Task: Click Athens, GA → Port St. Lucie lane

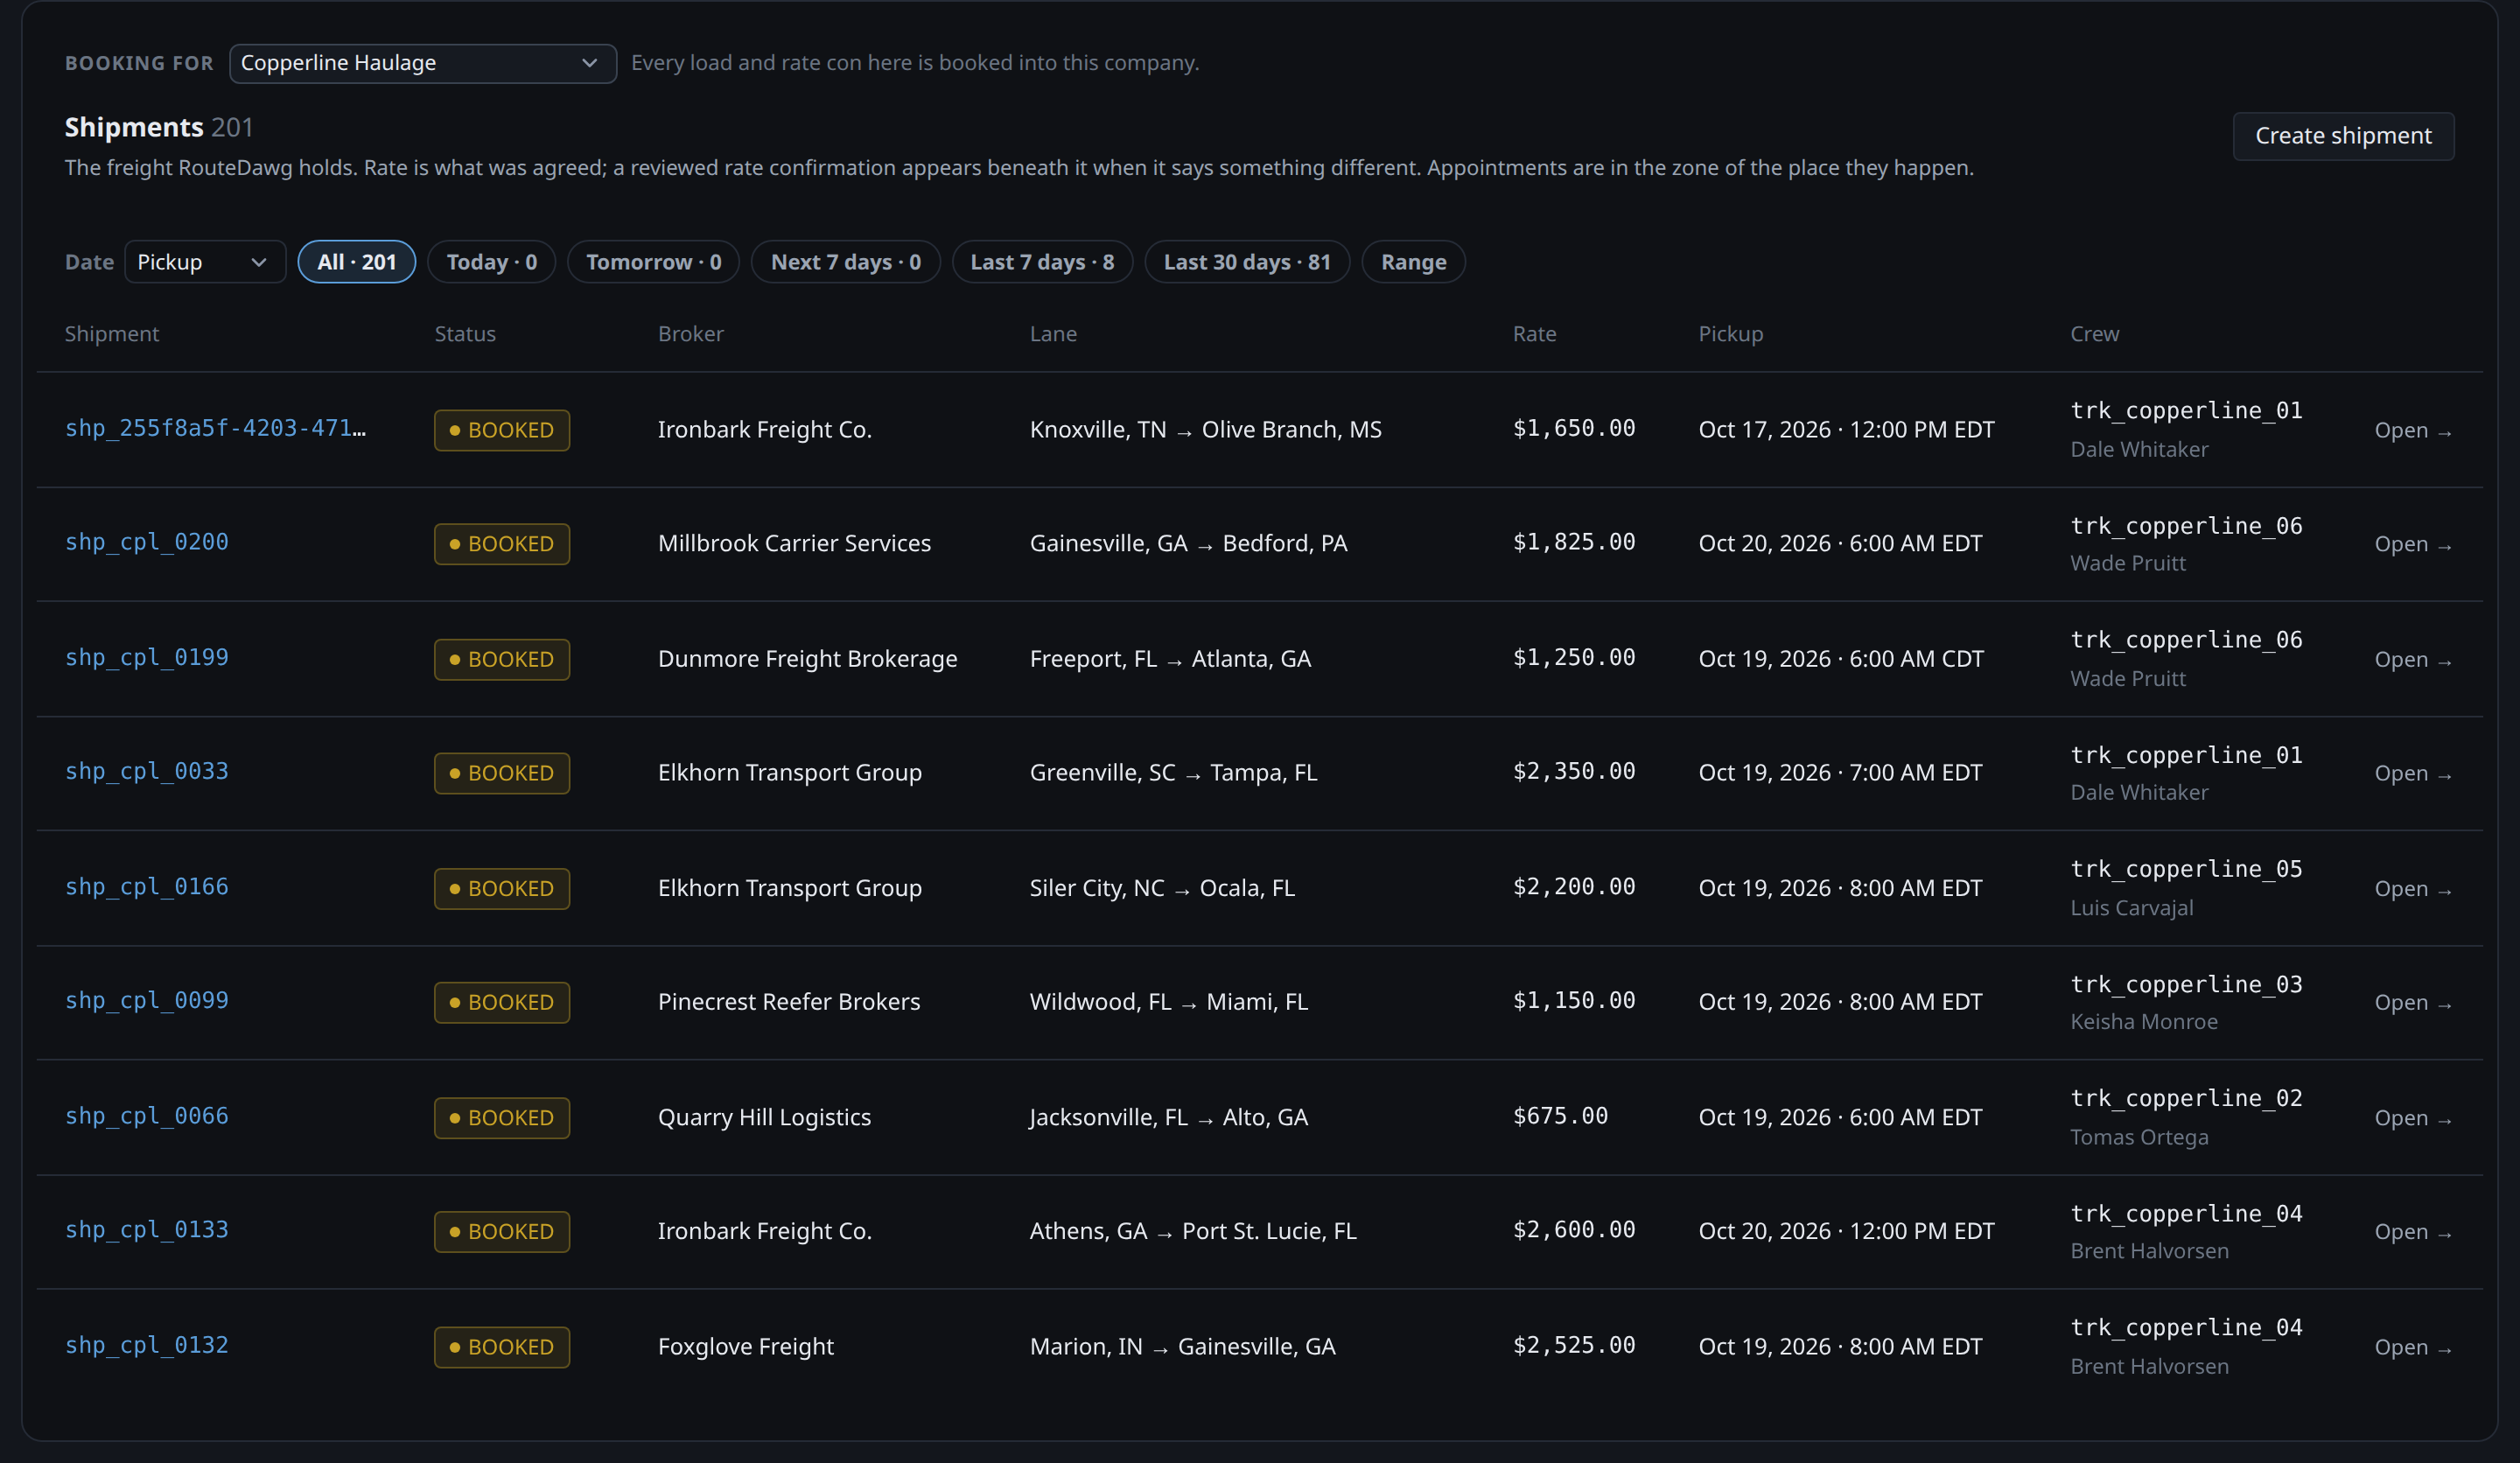Action: point(1193,1231)
